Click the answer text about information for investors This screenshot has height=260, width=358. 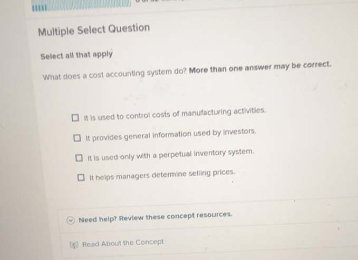coord(171,134)
